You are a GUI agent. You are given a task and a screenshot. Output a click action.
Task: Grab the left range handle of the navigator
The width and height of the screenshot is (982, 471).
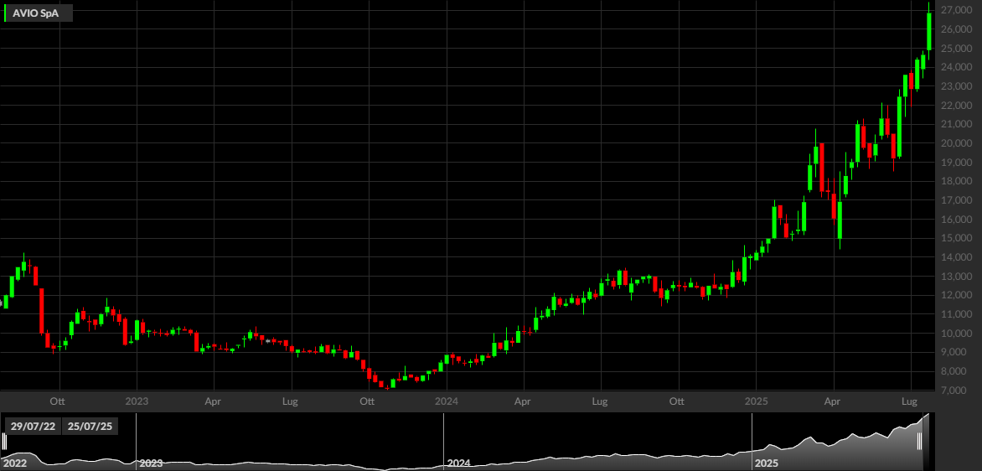coord(4,442)
